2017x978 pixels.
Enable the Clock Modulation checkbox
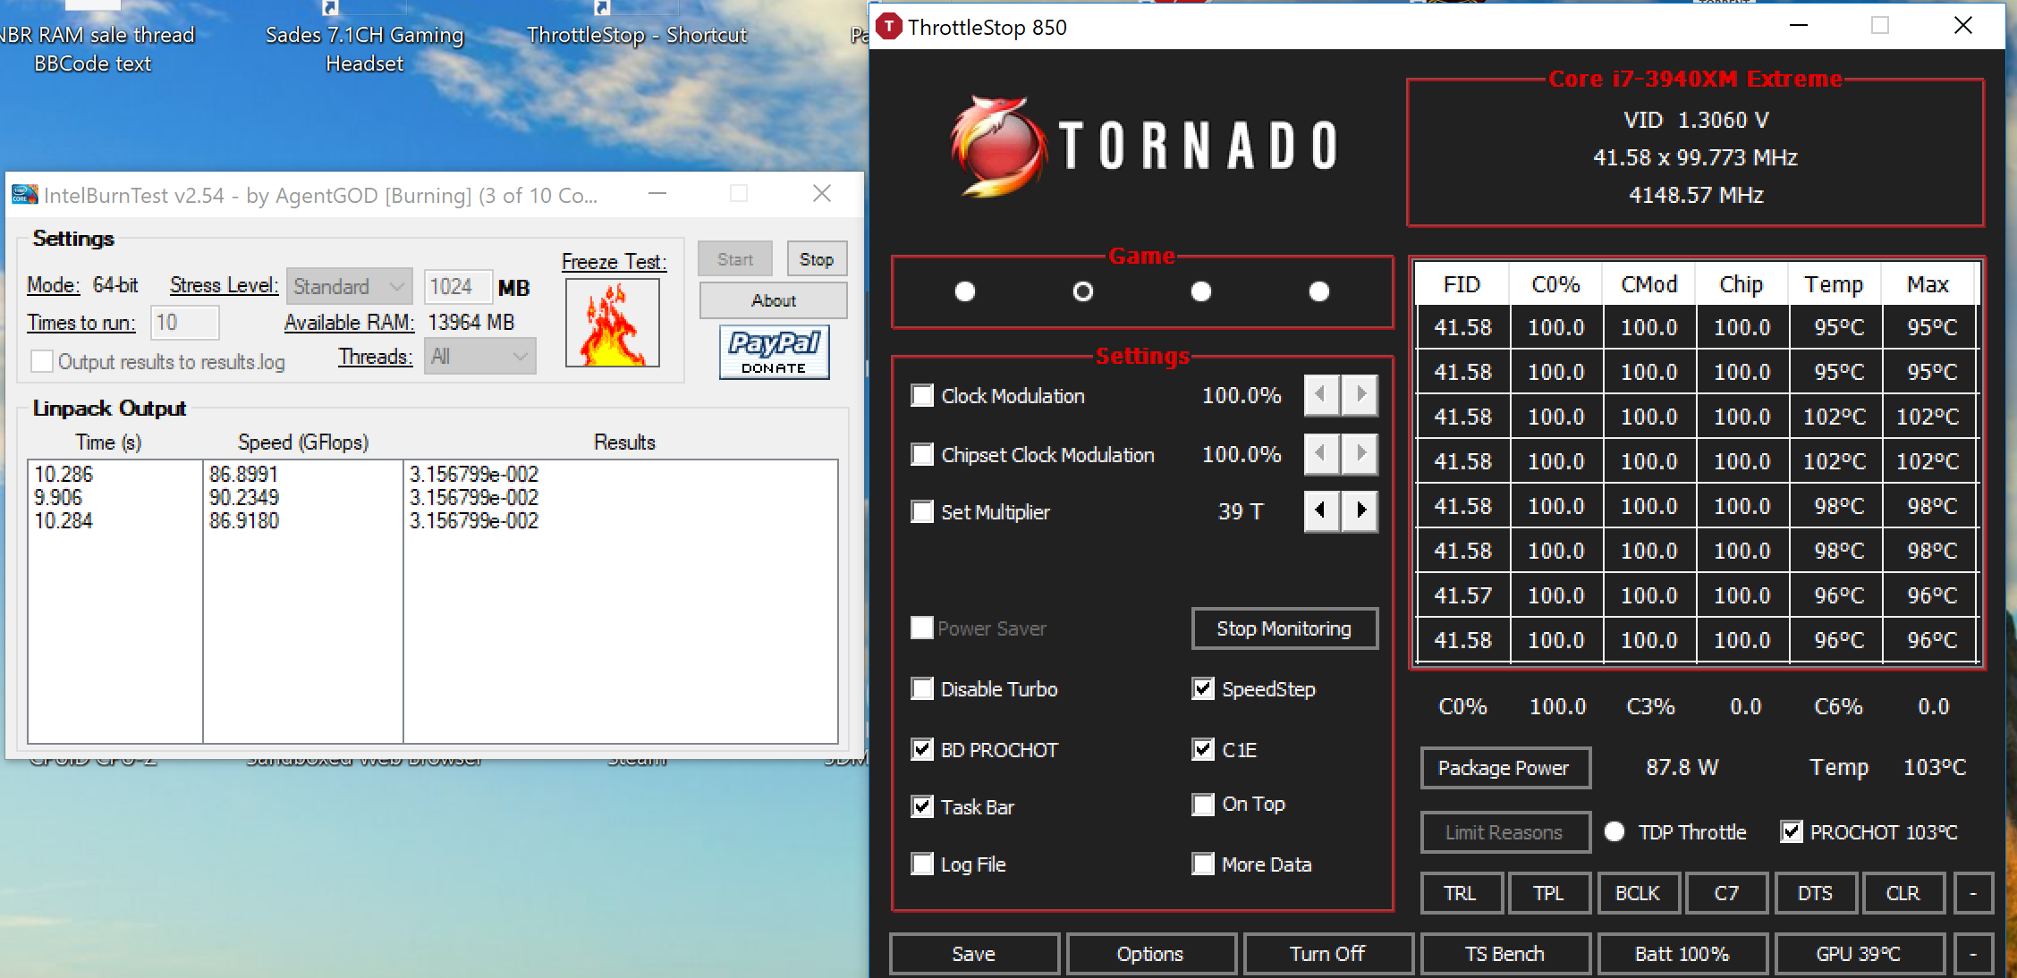922,395
